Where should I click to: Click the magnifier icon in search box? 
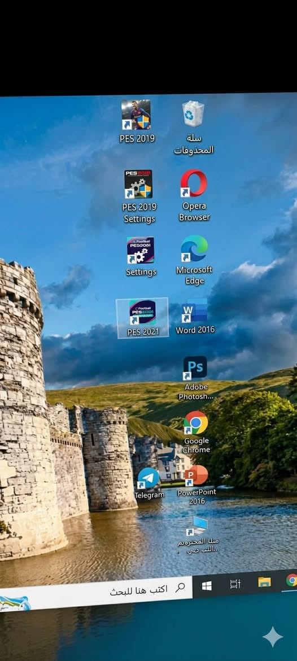click(180, 587)
